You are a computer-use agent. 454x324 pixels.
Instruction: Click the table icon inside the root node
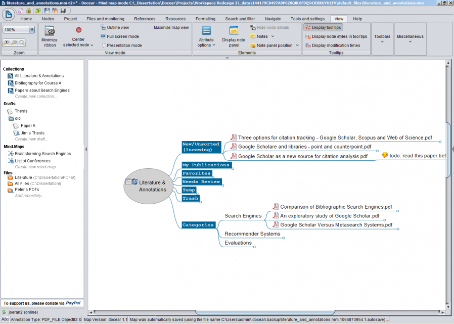128,181
